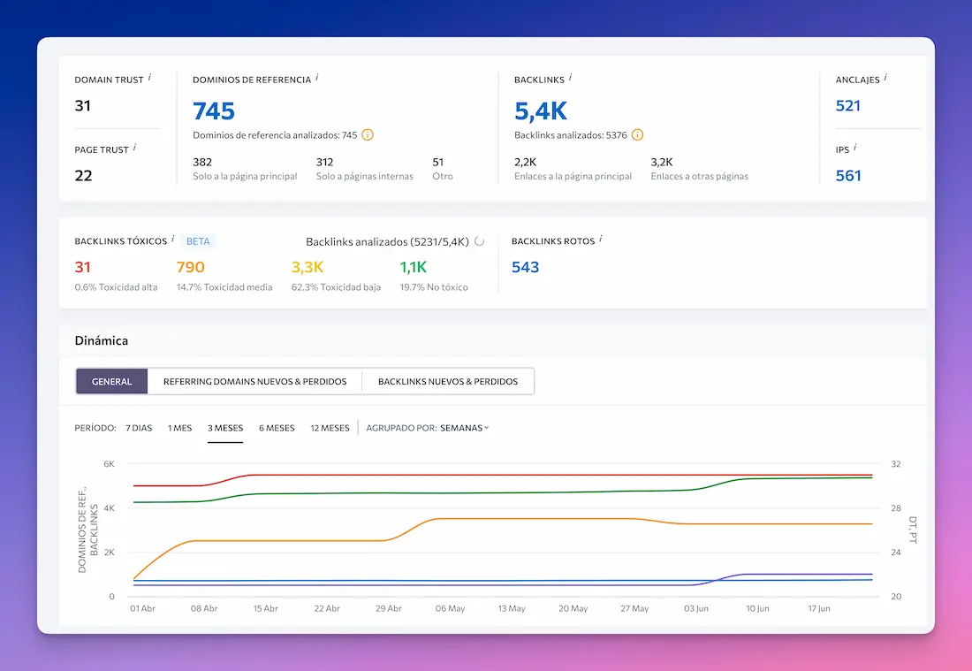Switch to Referring Domains Nuevos & Perdidos tab
Screen dimensions: 972x671
click(254, 382)
